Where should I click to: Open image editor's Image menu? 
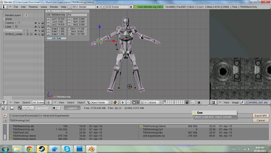pos(235,102)
